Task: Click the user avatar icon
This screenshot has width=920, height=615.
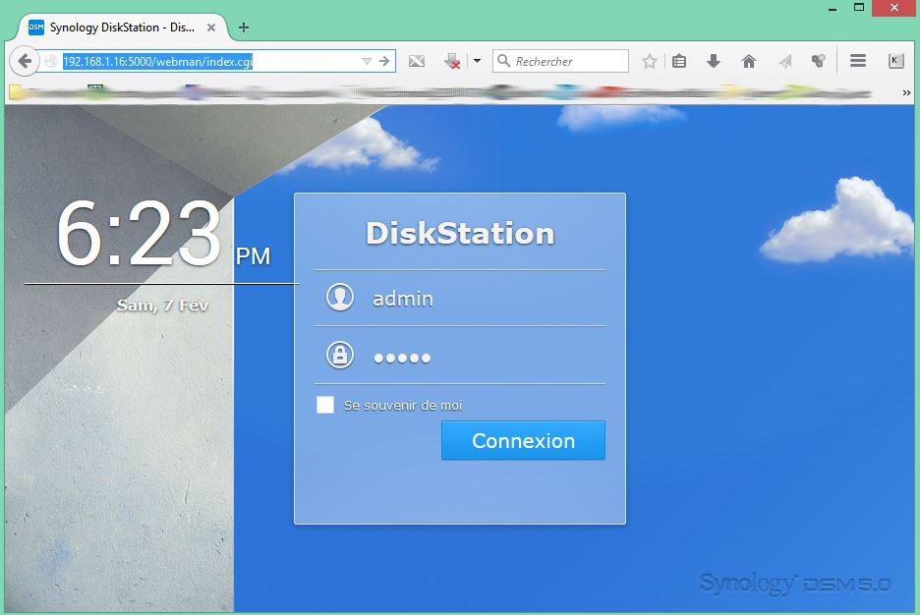Action: pos(340,297)
